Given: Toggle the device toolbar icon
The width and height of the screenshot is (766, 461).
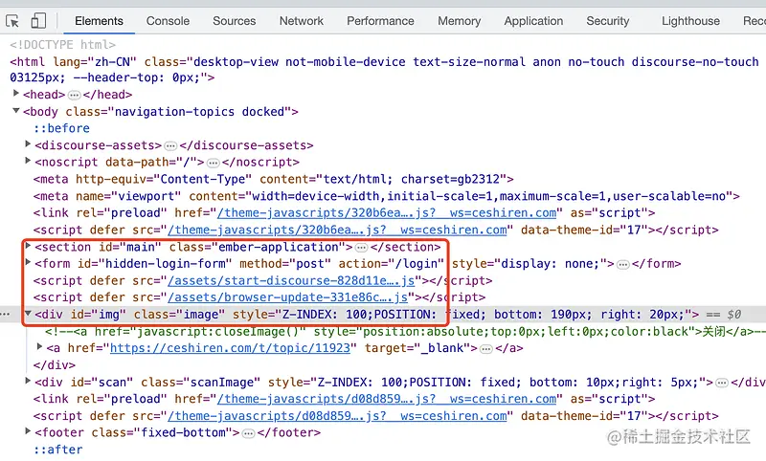Looking at the screenshot, I should pyautogui.click(x=38, y=21).
